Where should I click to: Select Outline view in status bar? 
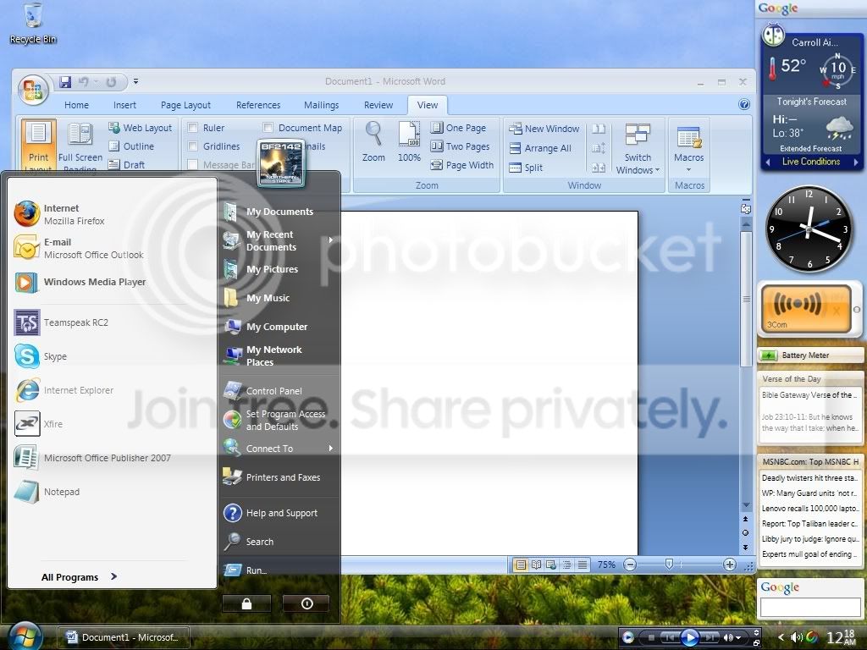pos(566,565)
